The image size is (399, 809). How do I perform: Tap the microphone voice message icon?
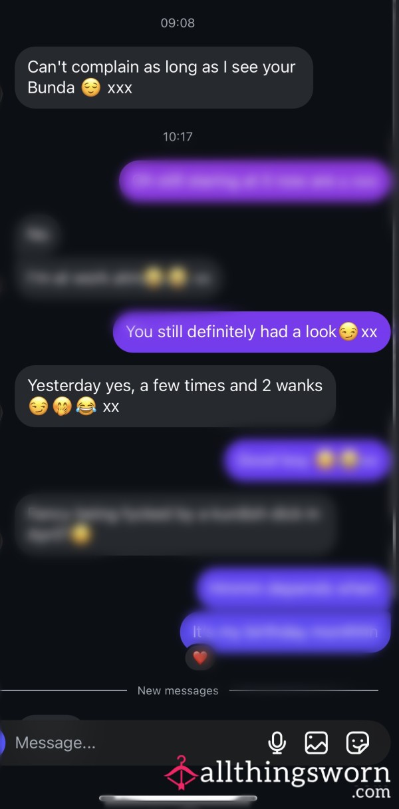(x=277, y=742)
